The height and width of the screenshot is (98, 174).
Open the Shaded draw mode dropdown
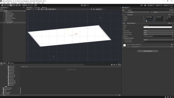[32, 9]
